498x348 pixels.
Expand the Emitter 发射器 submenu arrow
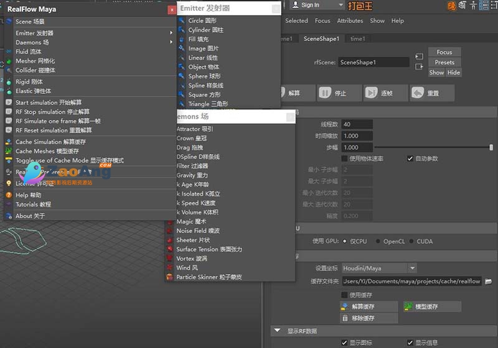171,33
